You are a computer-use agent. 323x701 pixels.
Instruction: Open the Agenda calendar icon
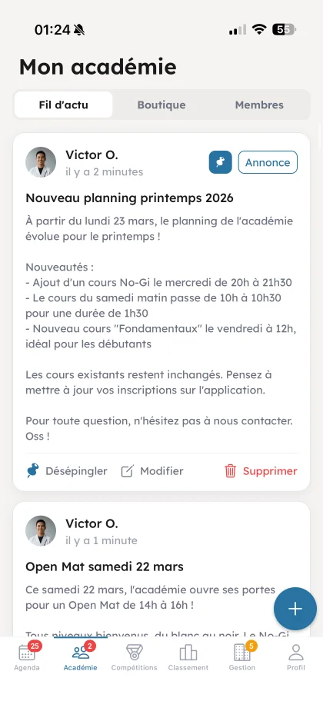[x=27, y=653]
